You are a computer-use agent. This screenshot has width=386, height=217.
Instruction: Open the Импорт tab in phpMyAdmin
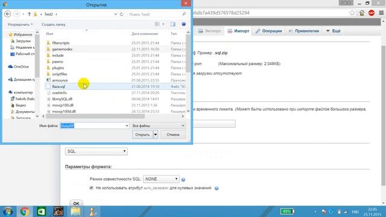(238, 31)
